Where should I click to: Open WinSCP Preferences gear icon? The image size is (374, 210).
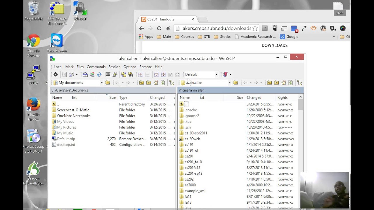[56, 74]
